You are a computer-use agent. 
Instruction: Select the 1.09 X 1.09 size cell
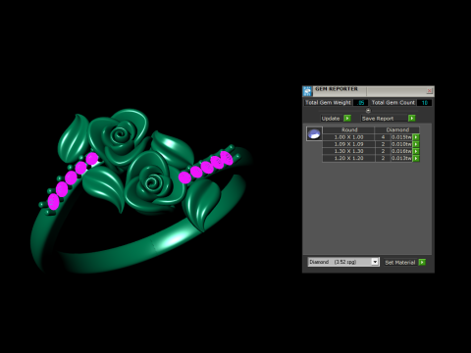coord(348,144)
